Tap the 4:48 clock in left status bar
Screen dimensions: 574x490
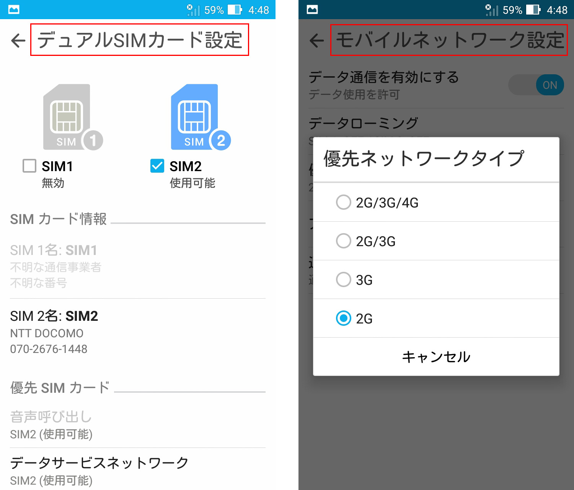[259, 10]
